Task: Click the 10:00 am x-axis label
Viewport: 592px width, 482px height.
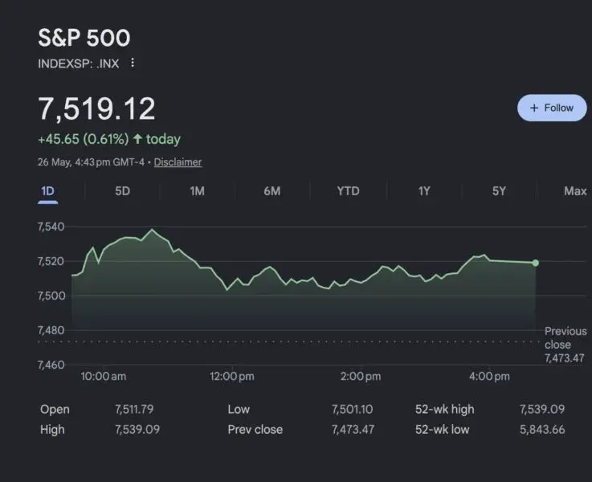Action: click(x=104, y=376)
